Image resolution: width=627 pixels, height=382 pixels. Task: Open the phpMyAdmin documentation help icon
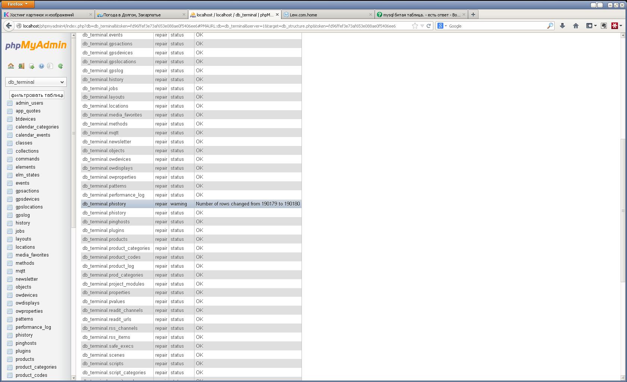click(x=41, y=66)
